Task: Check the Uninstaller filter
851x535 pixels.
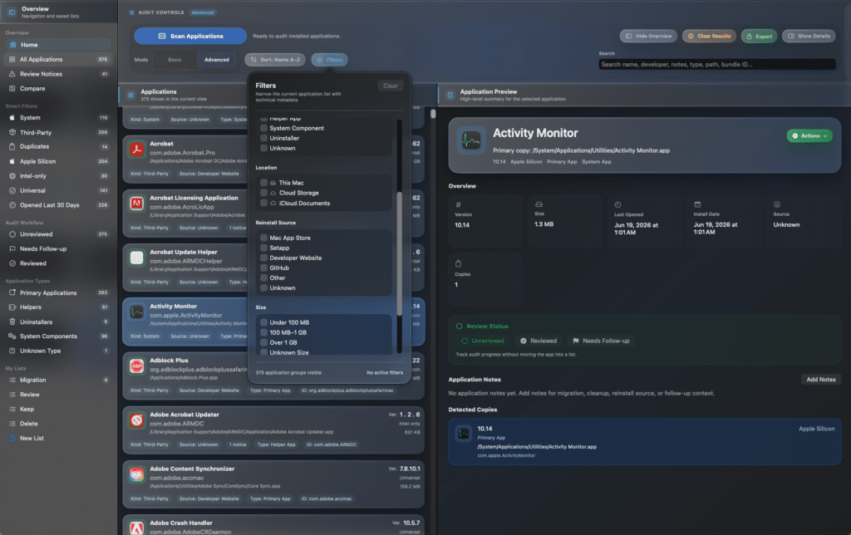Action: [263, 138]
